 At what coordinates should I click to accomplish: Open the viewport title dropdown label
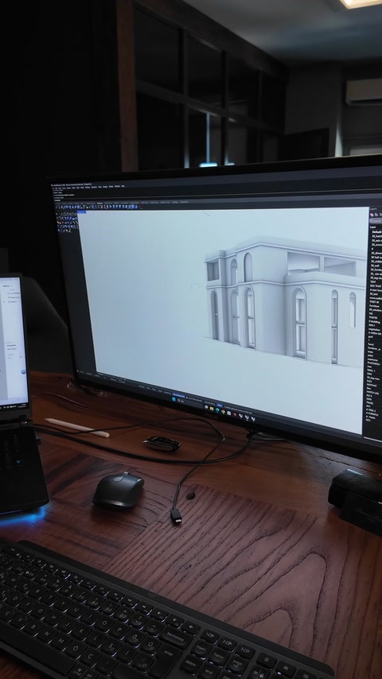point(81,211)
